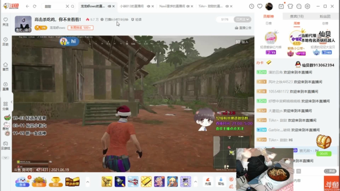Mute the 龙龙呀owo tab speaker icon
340x191 pixels.
109,6
